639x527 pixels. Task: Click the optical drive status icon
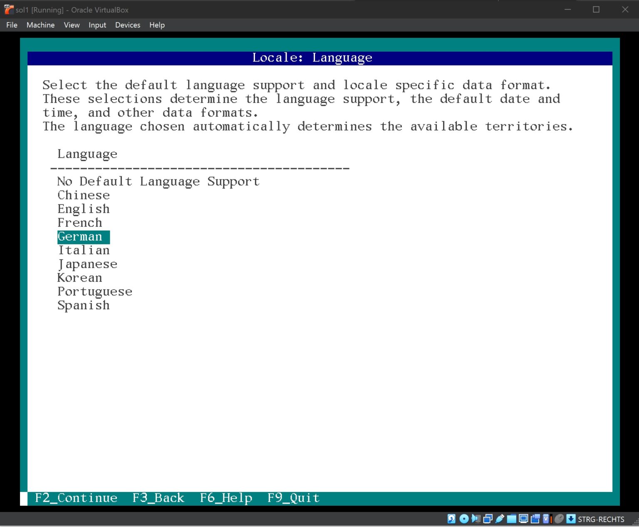(x=463, y=519)
